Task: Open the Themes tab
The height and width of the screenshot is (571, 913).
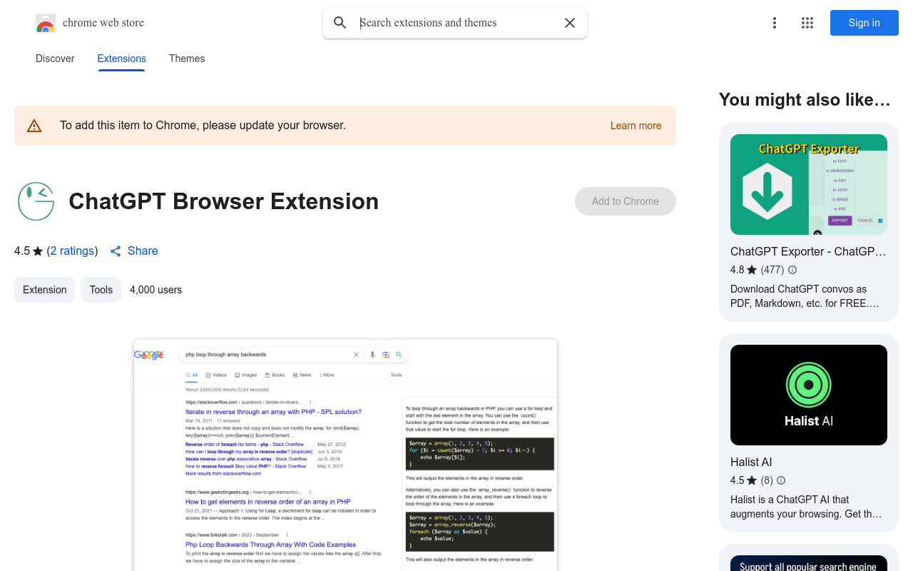Action: pos(187,59)
